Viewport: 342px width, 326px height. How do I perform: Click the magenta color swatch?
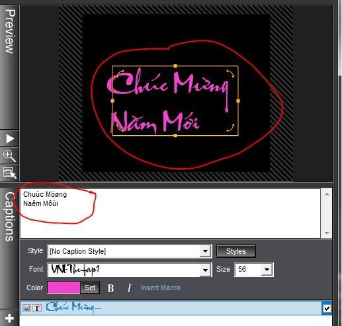(64, 288)
